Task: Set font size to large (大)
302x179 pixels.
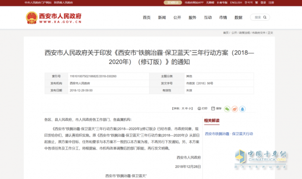Action: click(x=183, y=108)
